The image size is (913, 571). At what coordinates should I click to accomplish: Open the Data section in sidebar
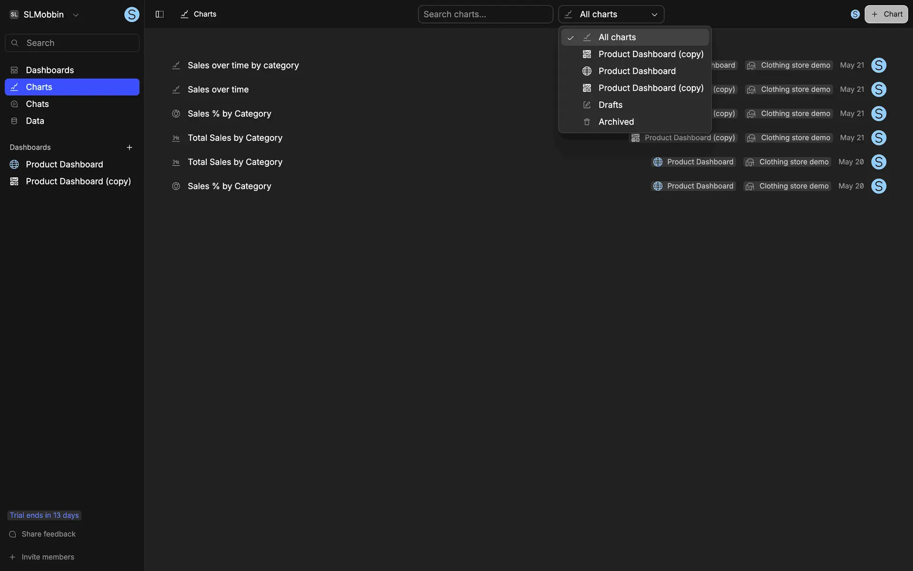[35, 121]
